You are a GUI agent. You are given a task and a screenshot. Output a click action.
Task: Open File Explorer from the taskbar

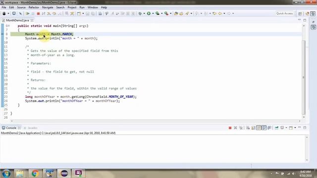[20, 174]
